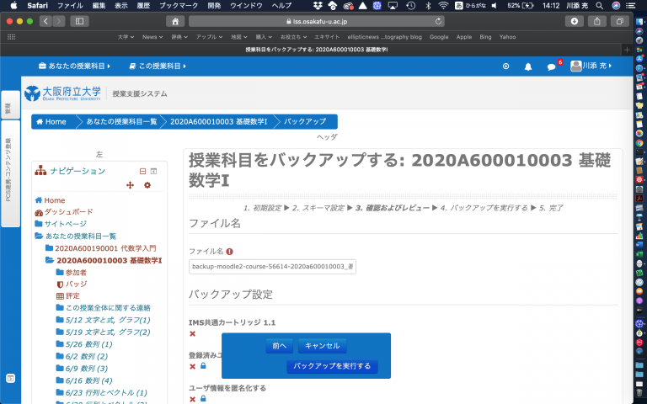Open the 辞典 bookmarks folder
647x404 pixels.
tap(179, 37)
